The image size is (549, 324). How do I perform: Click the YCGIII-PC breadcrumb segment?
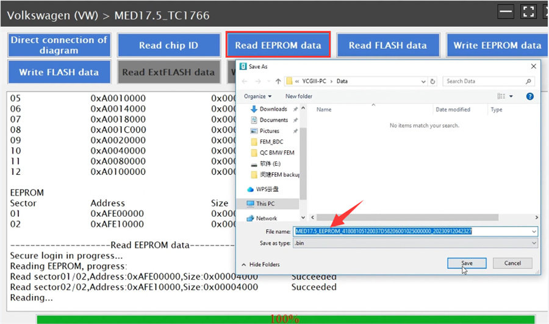point(314,81)
